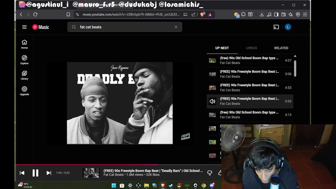
Task: Open the Windows Start menu
Action: point(114,186)
